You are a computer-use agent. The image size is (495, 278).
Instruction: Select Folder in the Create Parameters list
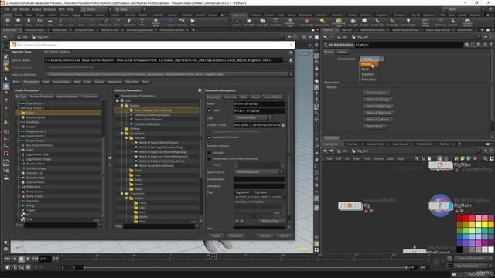click(60, 113)
